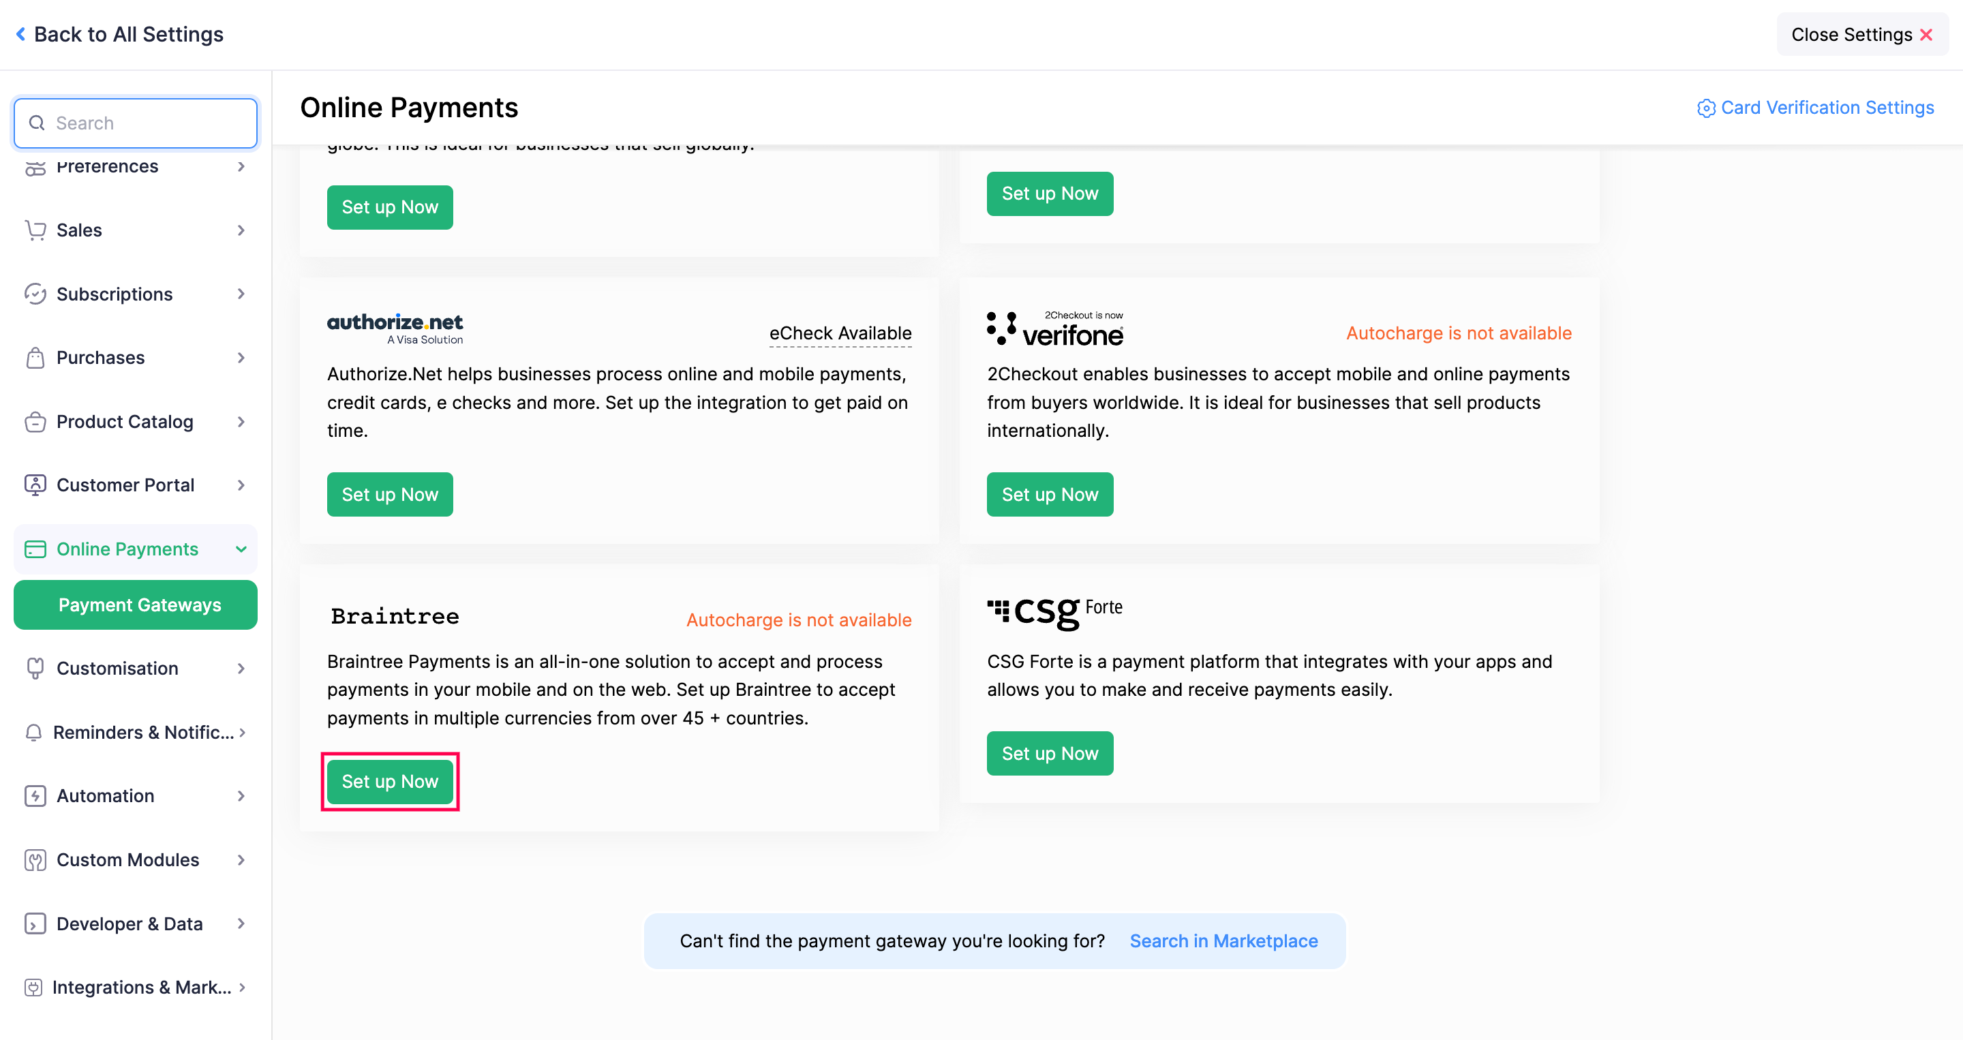The image size is (1963, 1040).
Task: Expand the Customisation section chevron
Action: [241, 668]
